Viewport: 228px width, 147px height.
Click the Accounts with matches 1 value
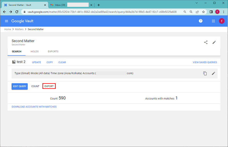(x=176, y=98)
